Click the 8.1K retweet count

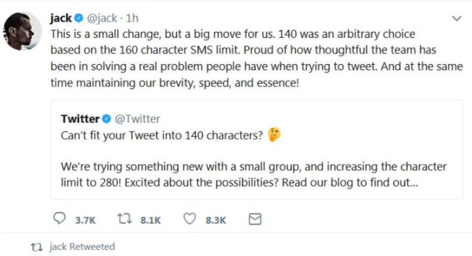tap(151, 220)
